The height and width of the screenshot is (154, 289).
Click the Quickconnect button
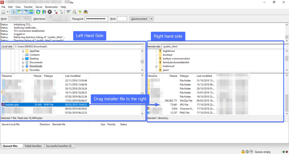pos(139,19)
